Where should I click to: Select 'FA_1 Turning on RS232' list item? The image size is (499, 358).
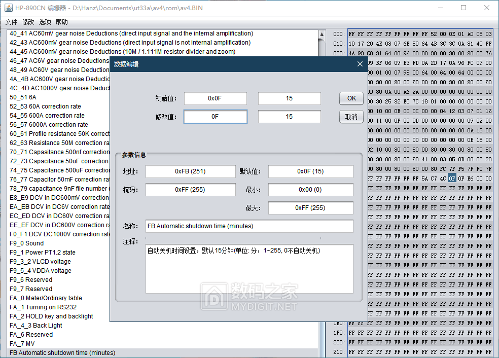tap(43, 307)
